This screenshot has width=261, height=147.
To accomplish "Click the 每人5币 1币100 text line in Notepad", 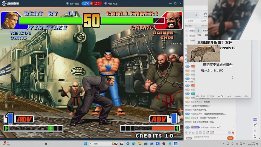I will point(212,70).
